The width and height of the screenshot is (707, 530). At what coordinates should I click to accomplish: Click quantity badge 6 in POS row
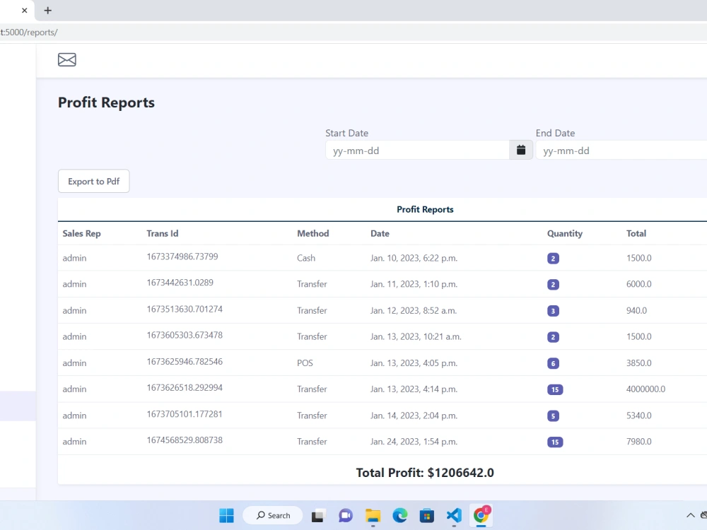554,363
